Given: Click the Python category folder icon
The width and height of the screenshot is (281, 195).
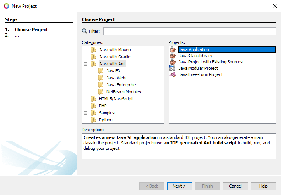Looking at the screenshot, I should 93,120.
